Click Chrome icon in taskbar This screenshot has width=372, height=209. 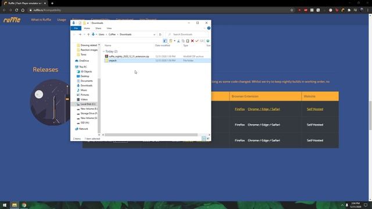pyautogui.click(x=24, y=205)
